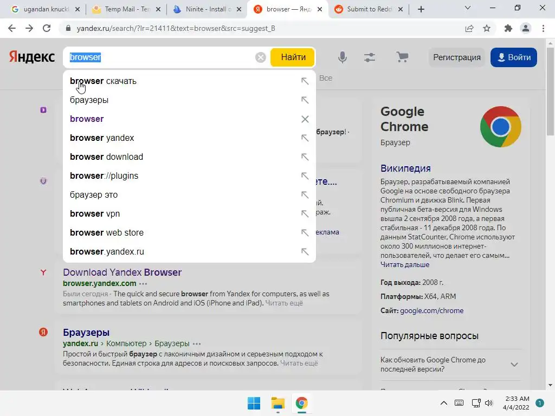Open the Википедия link
The width and height of the screenshot is (555, 416).
(405, 168)
